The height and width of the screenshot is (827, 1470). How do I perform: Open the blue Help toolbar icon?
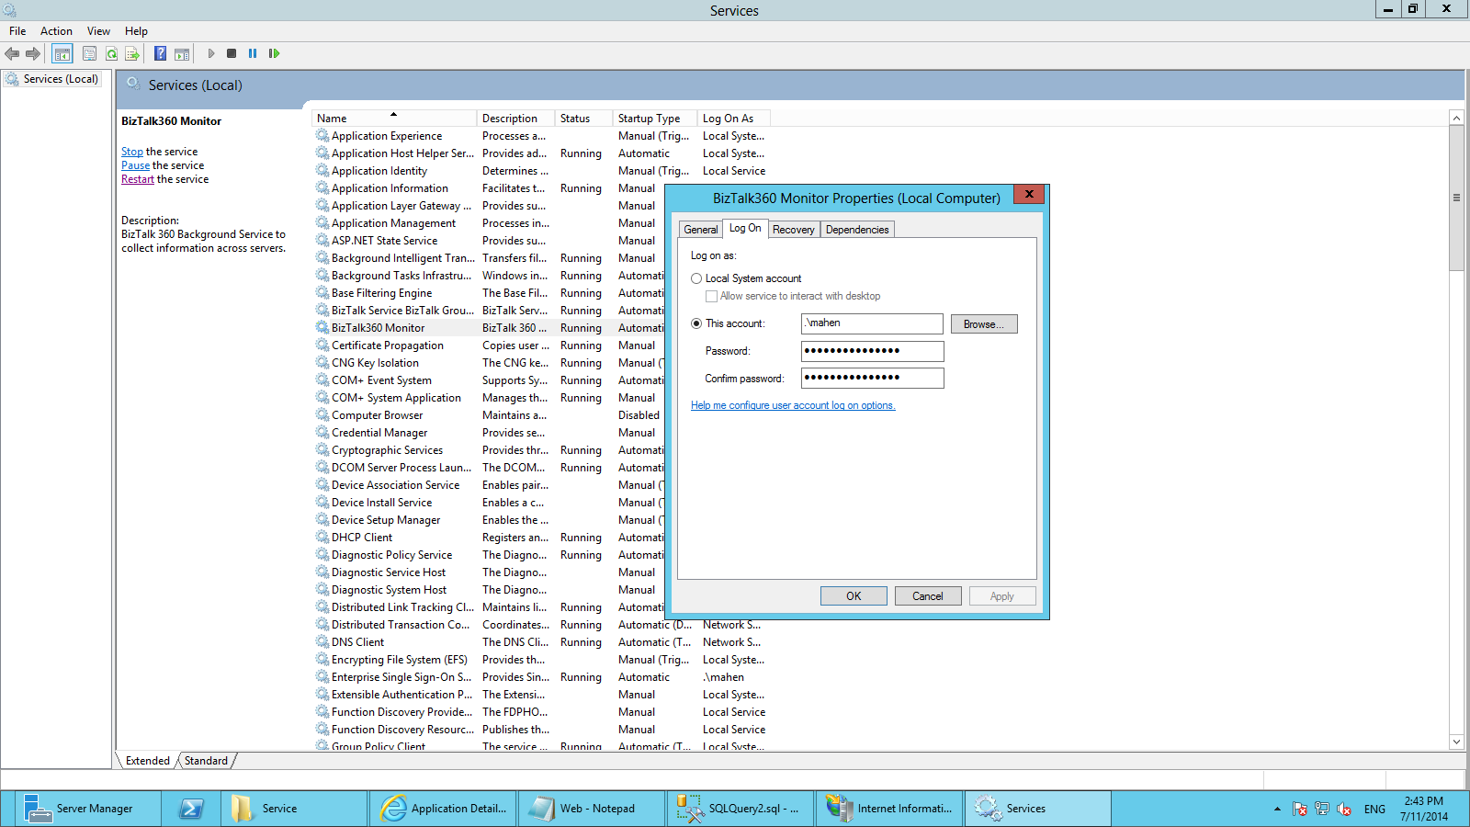tap(160, 53)
